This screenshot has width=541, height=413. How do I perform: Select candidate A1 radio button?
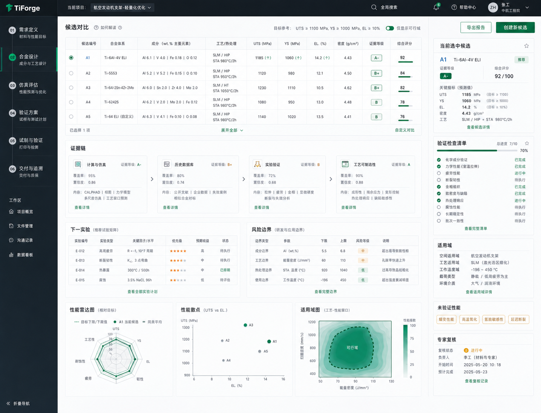coord(71,58)
